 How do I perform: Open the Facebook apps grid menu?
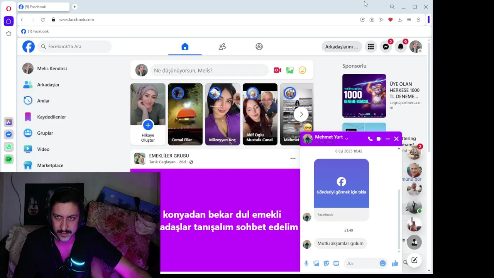point(370,47)
